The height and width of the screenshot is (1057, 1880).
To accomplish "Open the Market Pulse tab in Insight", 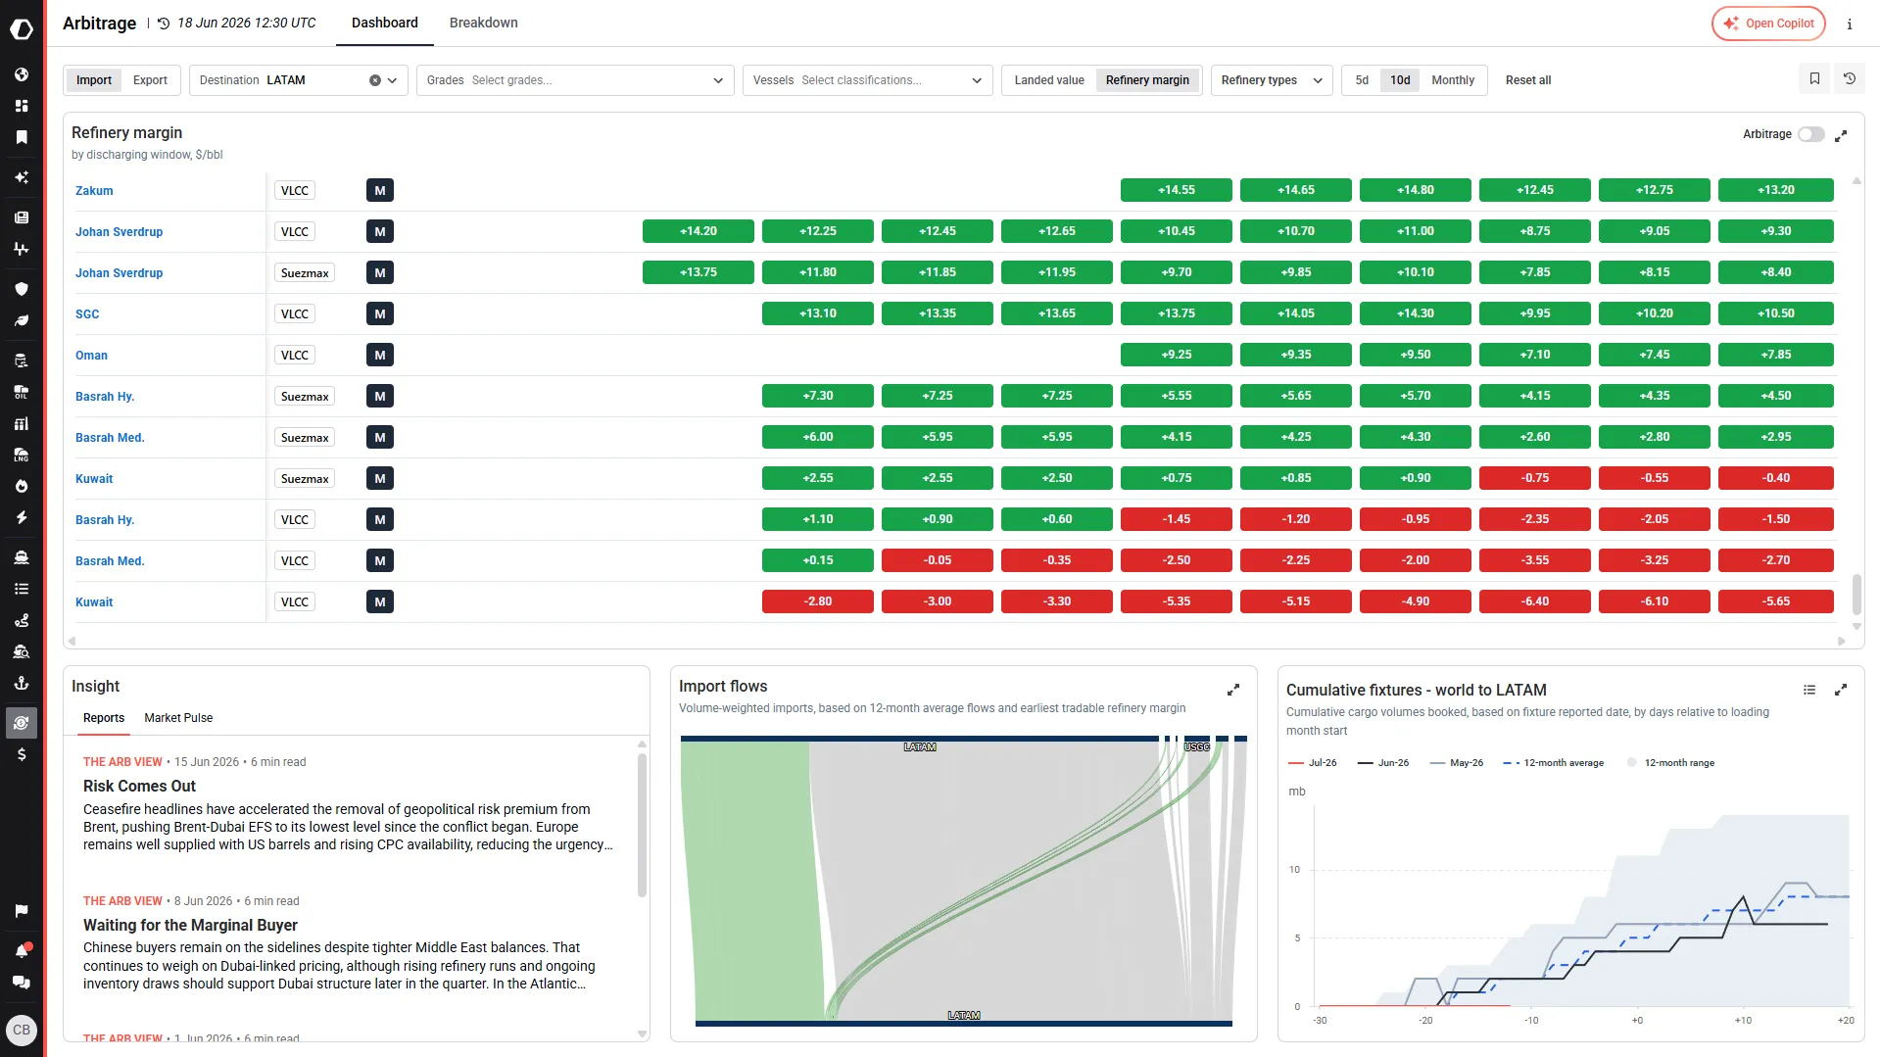I will click(x=178, y=718).
